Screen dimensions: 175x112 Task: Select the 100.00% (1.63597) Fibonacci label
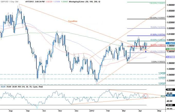[x=157, y=18]
